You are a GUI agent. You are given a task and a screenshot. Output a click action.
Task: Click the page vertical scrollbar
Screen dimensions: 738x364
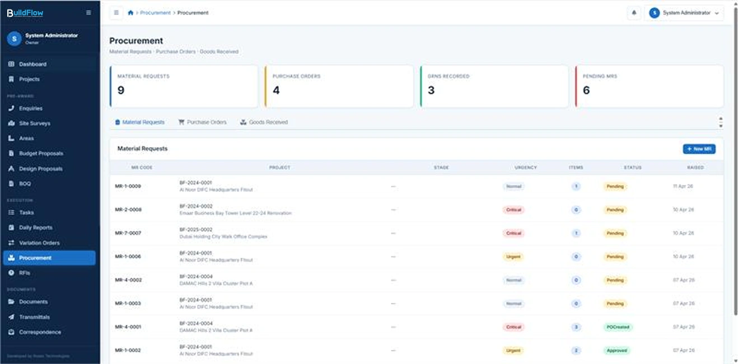pyautogui.click(x=735, y=168)
